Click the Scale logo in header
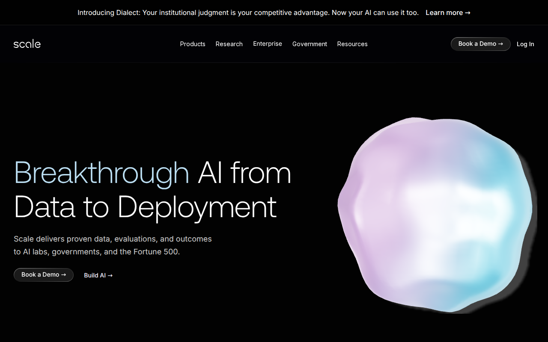The image size is (548, 342). (27, 44)
